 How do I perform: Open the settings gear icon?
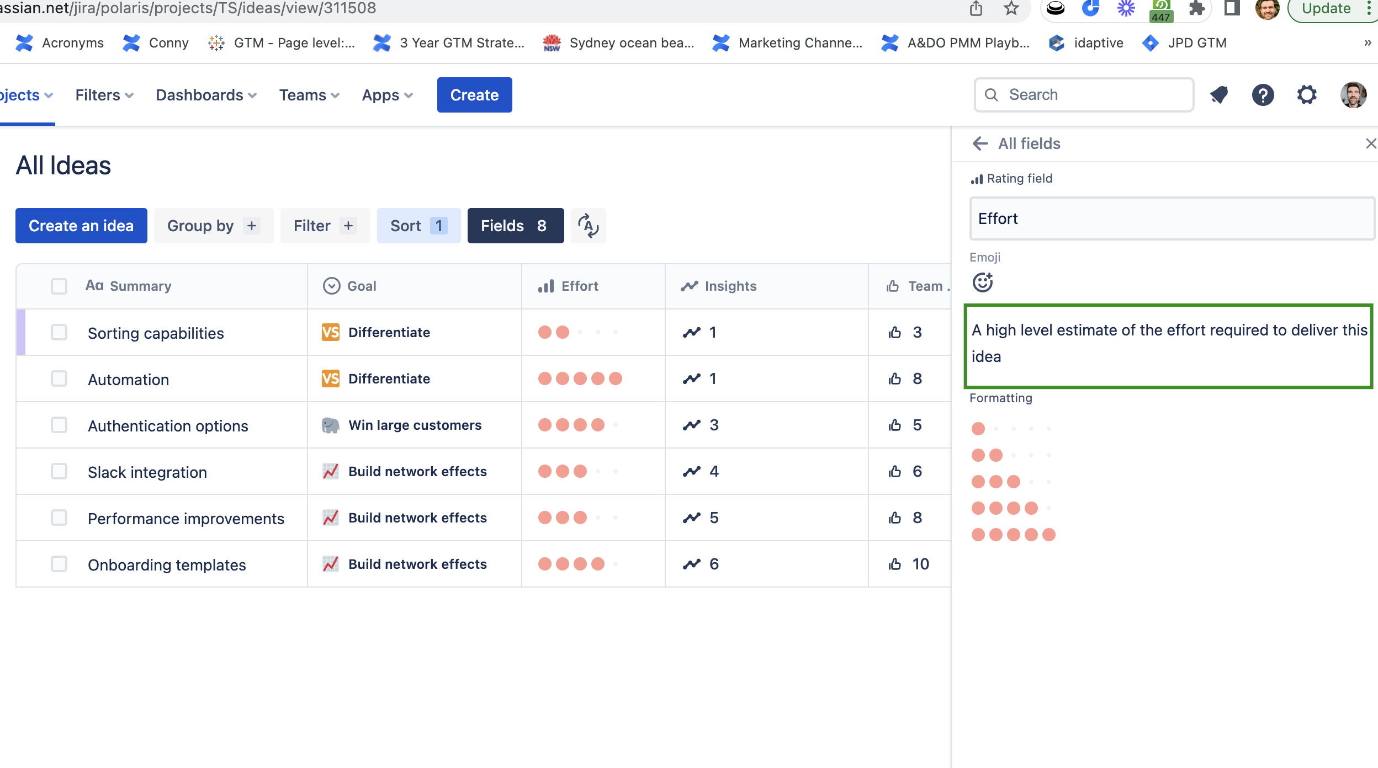click(1307, 95)
